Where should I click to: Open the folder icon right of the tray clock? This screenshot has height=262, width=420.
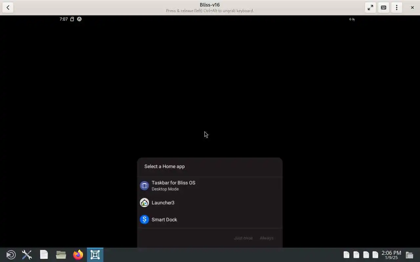(409, 255)
